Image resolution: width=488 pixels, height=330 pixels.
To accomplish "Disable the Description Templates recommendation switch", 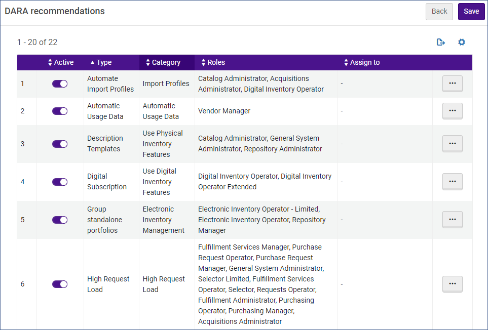I will (60, 144).
